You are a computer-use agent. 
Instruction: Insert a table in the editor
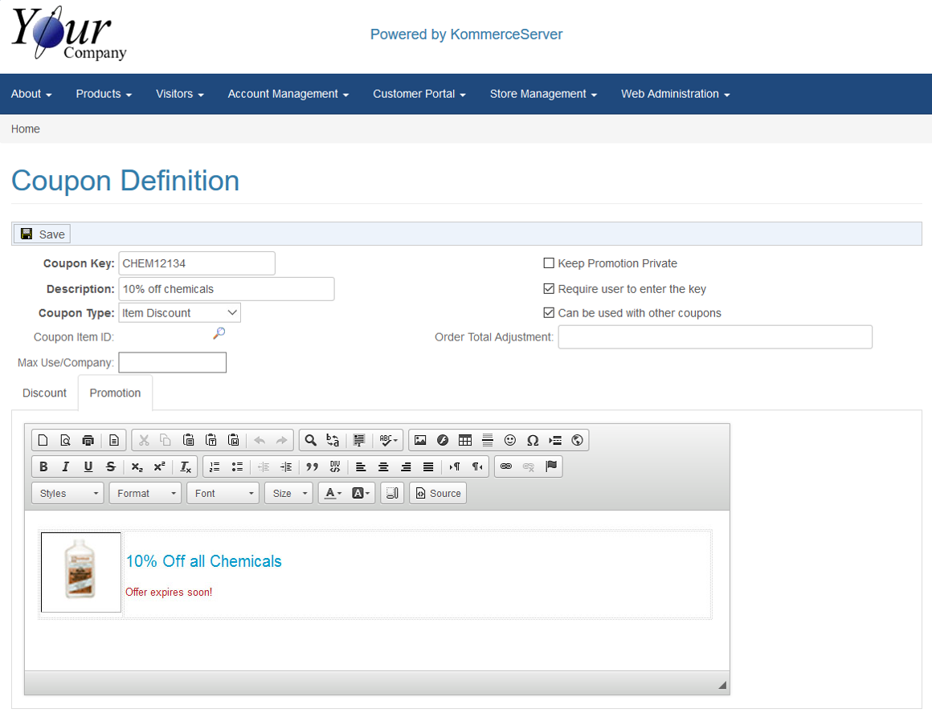tap(465, 440)
